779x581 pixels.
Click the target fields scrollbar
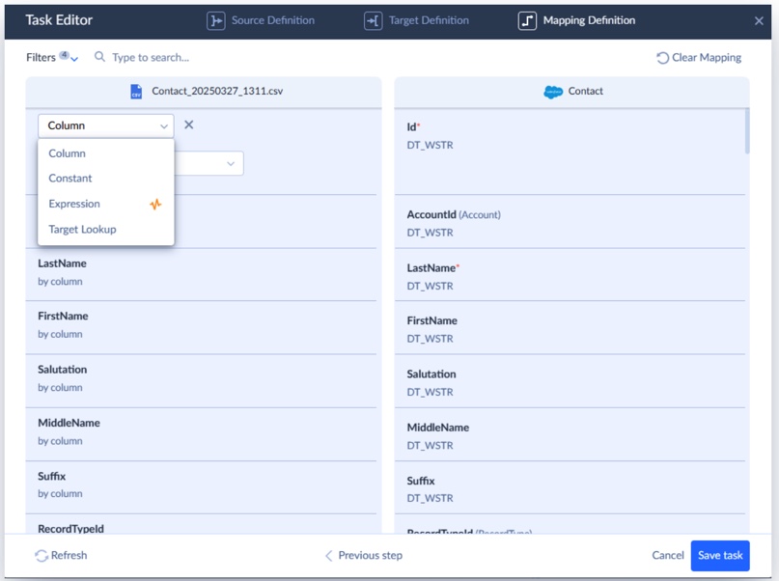click(x=747, y=131)
